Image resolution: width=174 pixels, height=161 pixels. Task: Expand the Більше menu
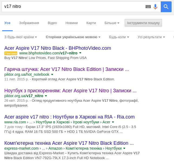coord(112,23)
